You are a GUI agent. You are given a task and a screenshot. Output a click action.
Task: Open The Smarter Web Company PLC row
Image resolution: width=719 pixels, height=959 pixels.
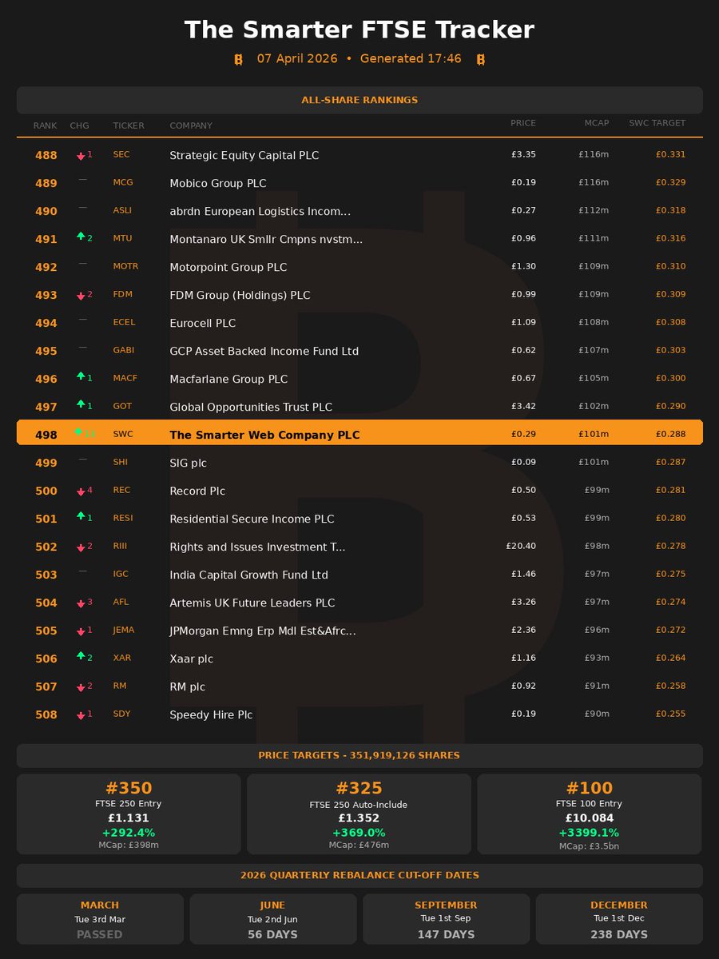(264, 436)
